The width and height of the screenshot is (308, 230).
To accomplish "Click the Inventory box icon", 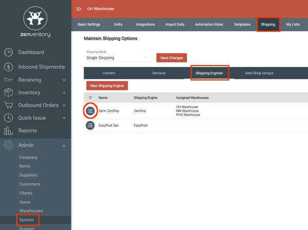I will tap(8, 93).
